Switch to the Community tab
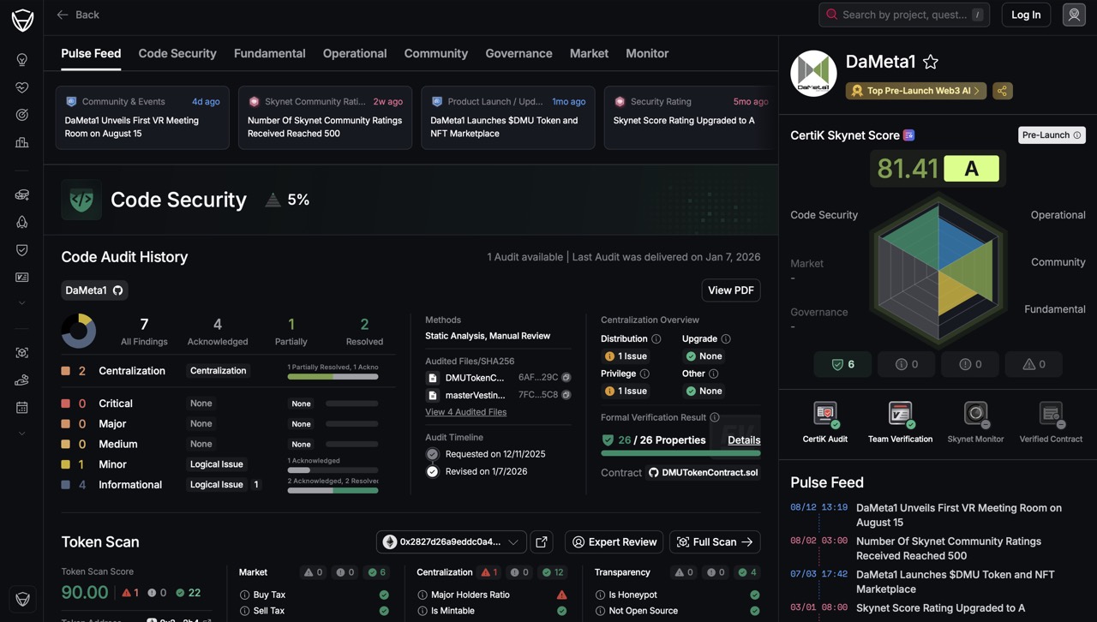This screenshot has height=622, width=1097. (436, 53)
